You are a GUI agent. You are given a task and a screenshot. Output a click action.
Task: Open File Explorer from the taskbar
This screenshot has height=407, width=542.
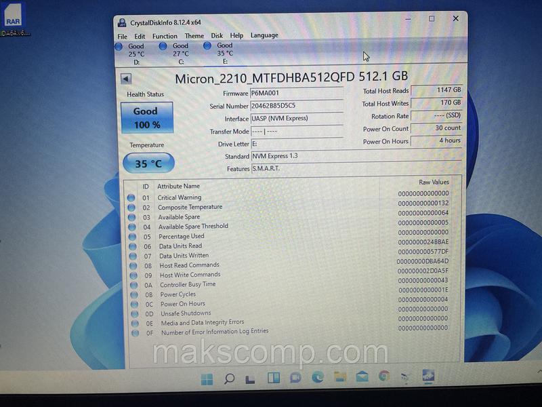(x=340, y=377)
